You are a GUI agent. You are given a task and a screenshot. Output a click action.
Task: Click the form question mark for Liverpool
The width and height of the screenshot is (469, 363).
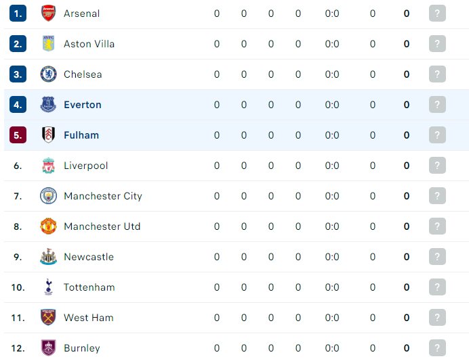437,165
